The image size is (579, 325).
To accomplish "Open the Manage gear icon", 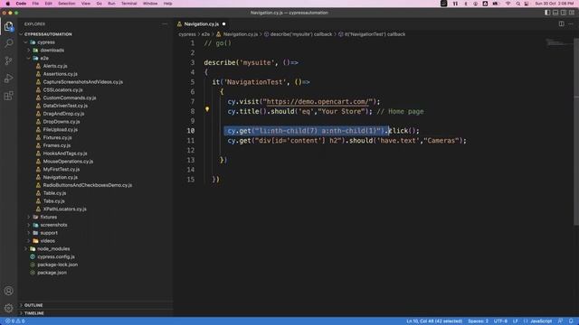I will (x=8, y=308).
